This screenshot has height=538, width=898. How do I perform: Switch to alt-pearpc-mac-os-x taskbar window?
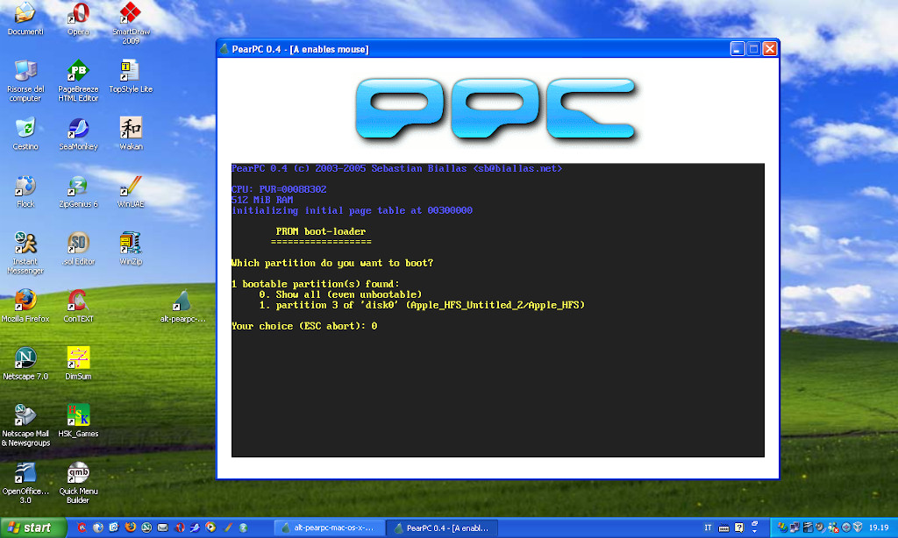pos(328,527)
